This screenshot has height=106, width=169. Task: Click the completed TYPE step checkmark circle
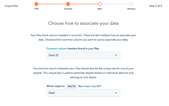click(36, 4)
